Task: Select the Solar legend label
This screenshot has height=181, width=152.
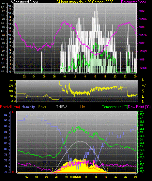Action: coord(42,107)
